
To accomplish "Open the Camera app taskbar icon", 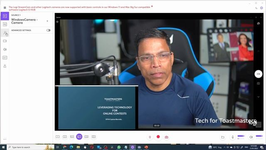I will (139, 147).
